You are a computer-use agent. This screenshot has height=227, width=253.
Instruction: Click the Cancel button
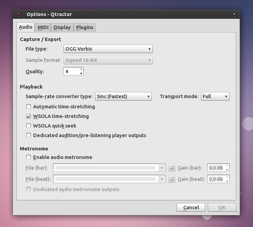click(191, 207)
